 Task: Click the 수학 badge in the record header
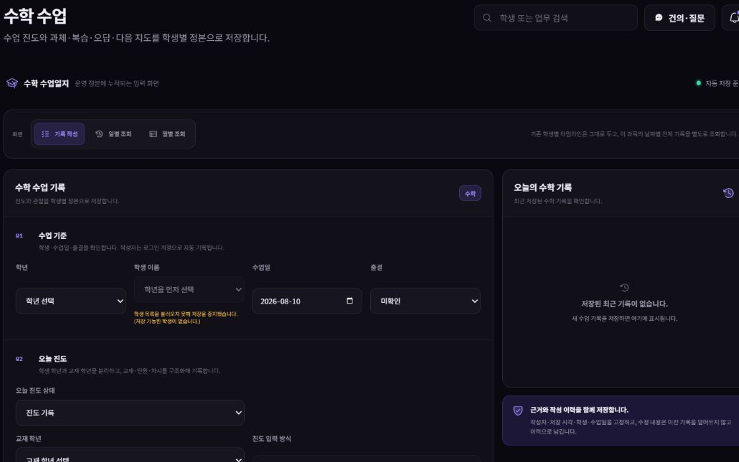pos(470,193)
